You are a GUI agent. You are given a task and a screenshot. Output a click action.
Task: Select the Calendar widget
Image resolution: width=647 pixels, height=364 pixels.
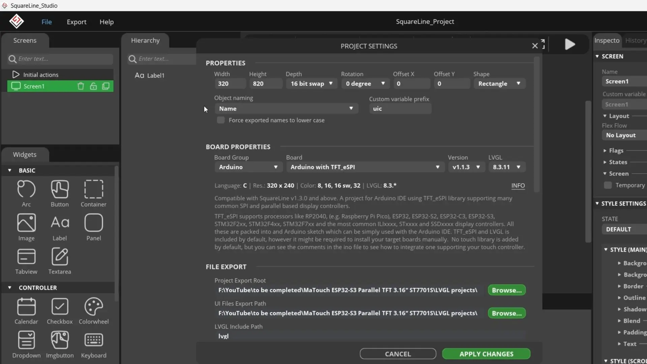26,311
